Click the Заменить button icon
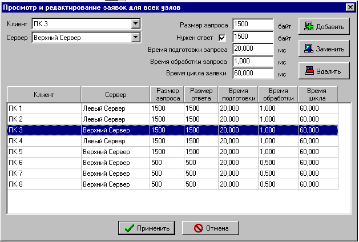This screenshot has height=242, width=359. click(309, 49)
